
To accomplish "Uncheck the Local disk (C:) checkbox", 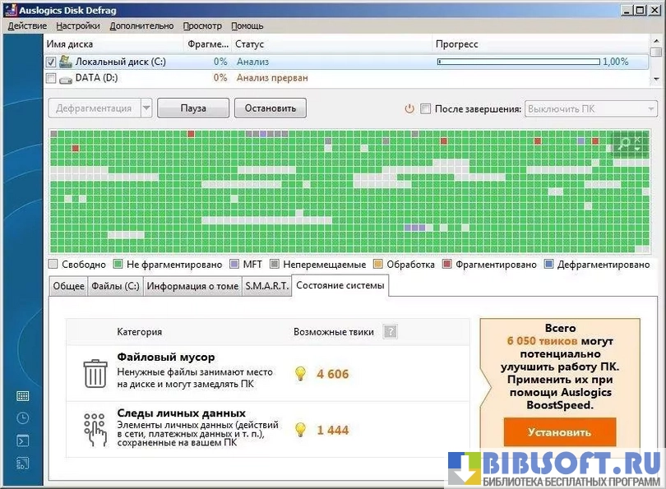I will [51, 62].
